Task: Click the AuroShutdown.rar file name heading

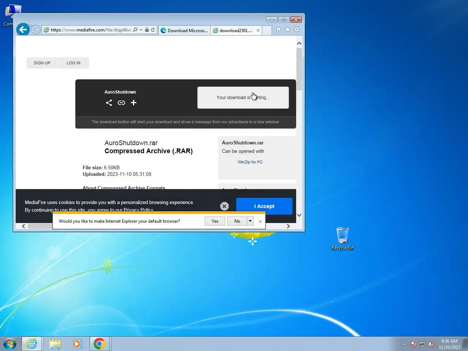Action: click(131, 143)
